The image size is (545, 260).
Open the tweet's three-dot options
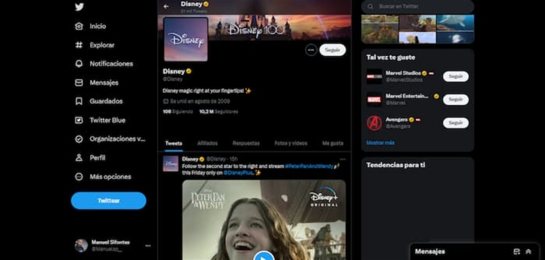[343, 159]
